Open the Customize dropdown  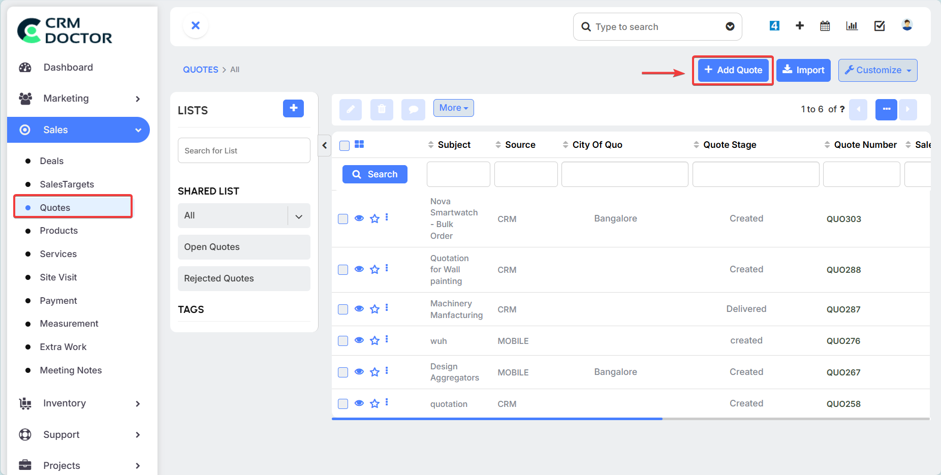(877, 70)
